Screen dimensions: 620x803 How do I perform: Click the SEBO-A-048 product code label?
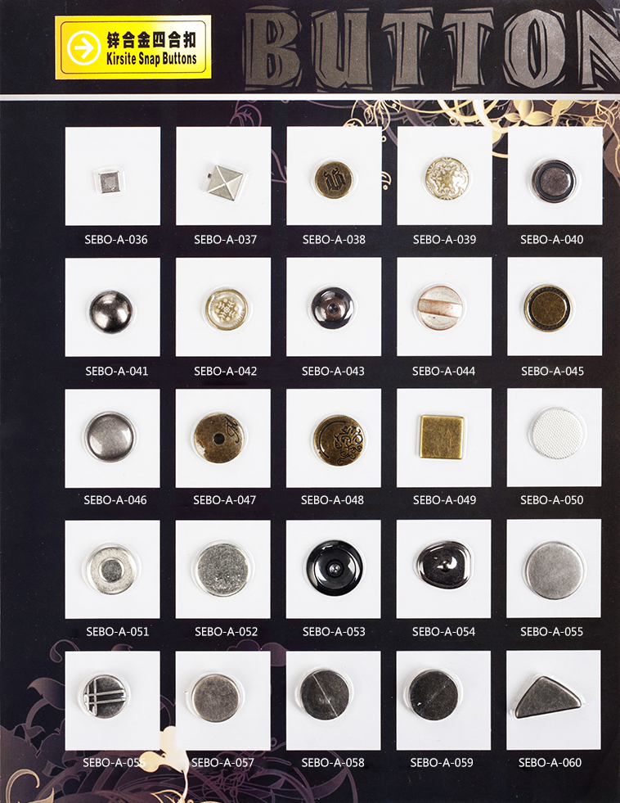point(333,500)
